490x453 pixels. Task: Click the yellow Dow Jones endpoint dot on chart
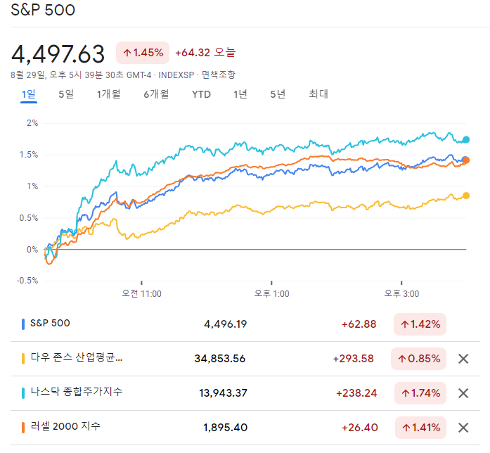point(466,196)
